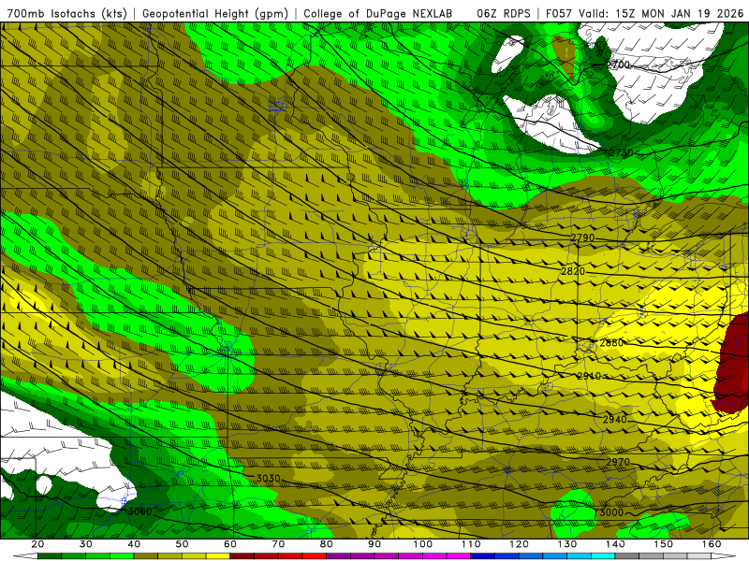749x561 pixels.
Task: Click the '50' value on the color scale
Action: [x=182, y=544]
